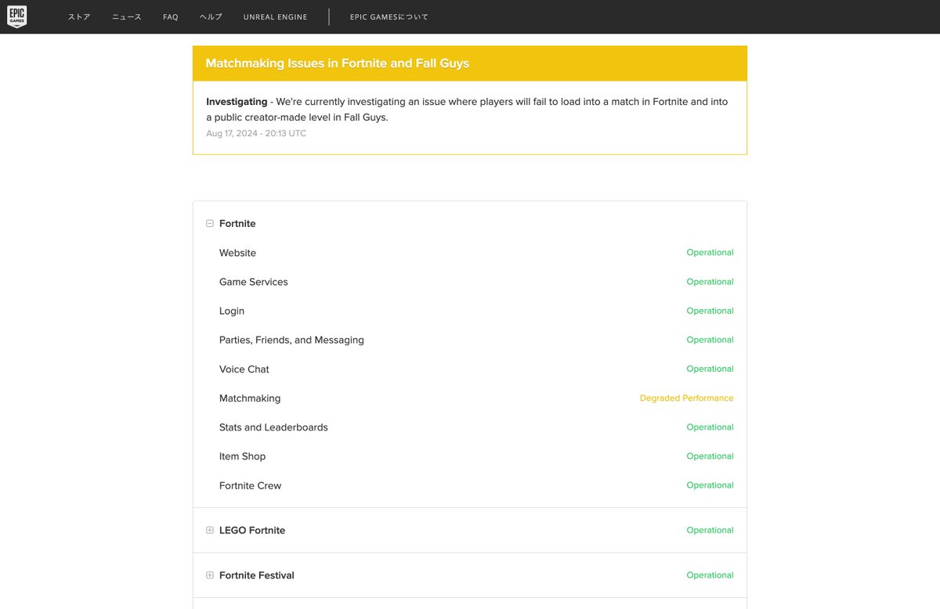Click Operational status next to Stats and Leaderboards
Image resolution: width=940 pixels, height=609 pixels.
tap(710, 427)
